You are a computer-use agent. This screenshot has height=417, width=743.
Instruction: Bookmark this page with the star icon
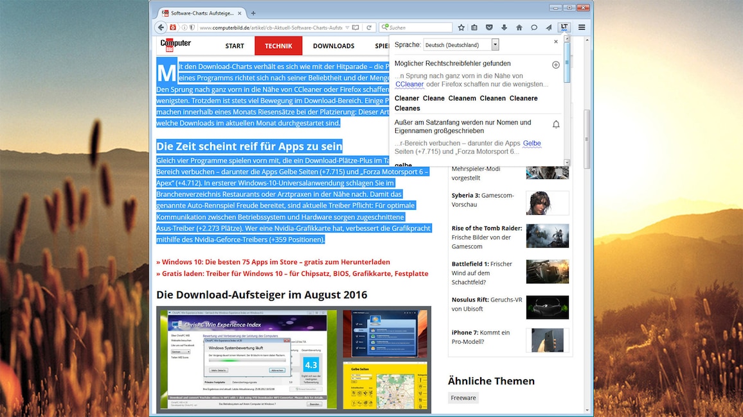pos(461,28)
